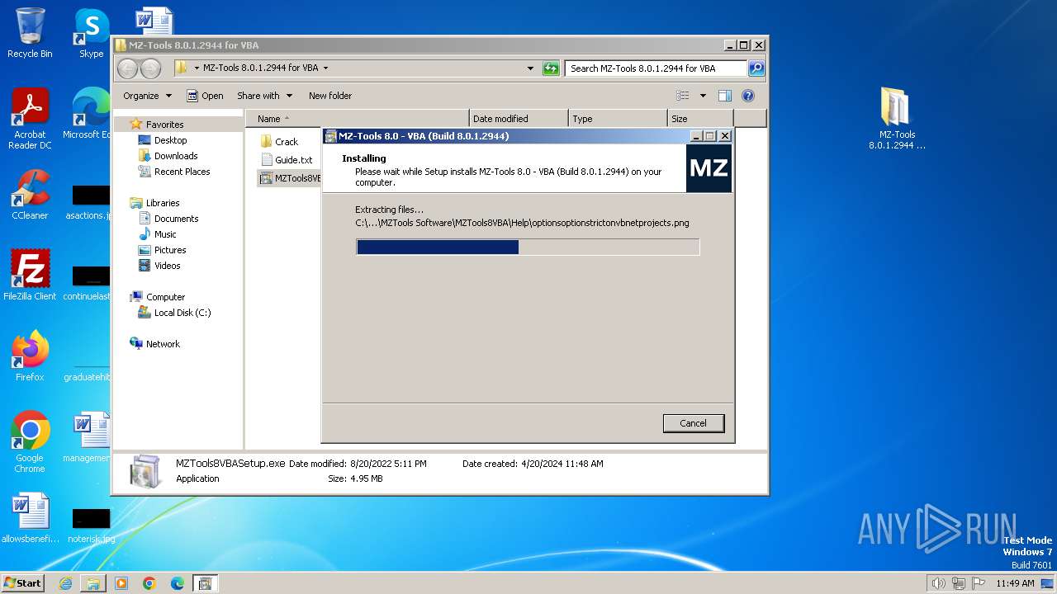Sort by Date modified column
This screenshot has height=594, width=1057.
pos(519,119)
